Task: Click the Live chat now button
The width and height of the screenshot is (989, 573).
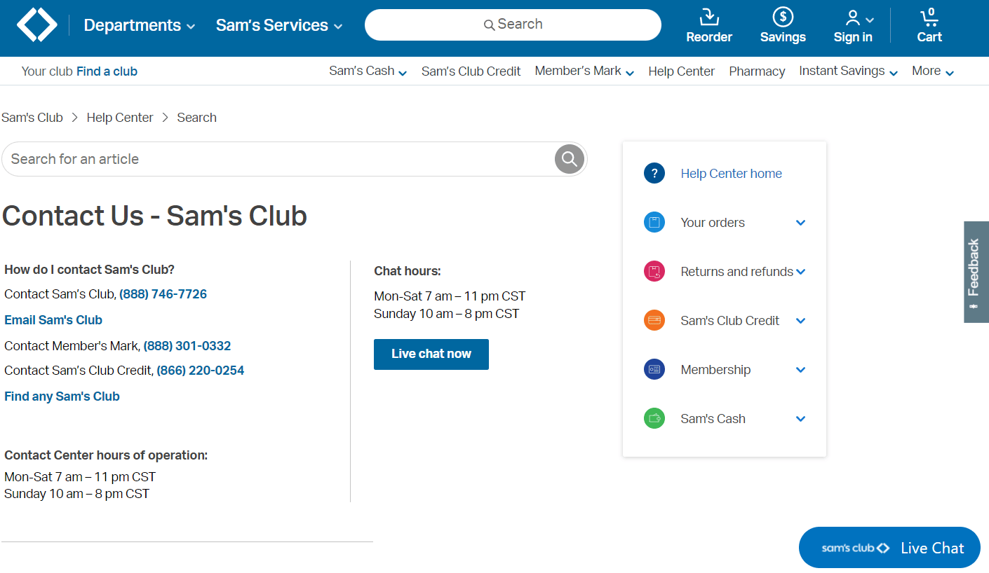Action: (x=431, y=354)
